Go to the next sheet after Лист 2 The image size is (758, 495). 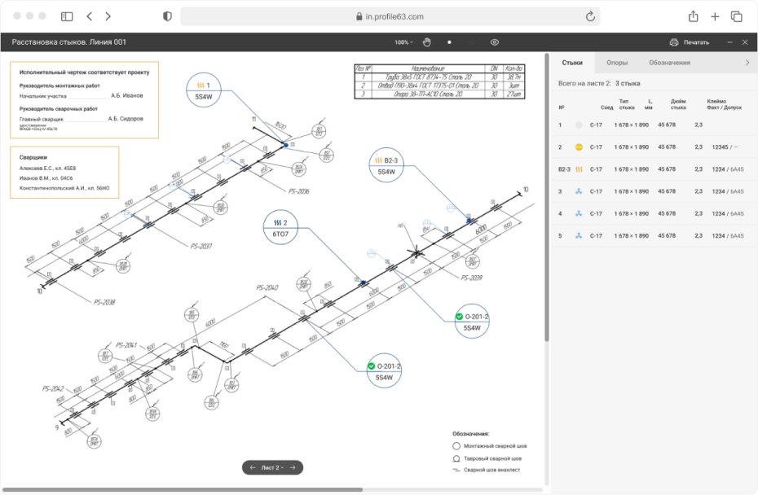[x=293, y=467]
